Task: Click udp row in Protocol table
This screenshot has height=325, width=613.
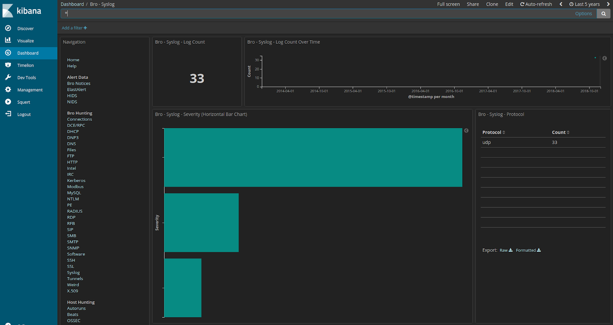Action: (543, 142)
